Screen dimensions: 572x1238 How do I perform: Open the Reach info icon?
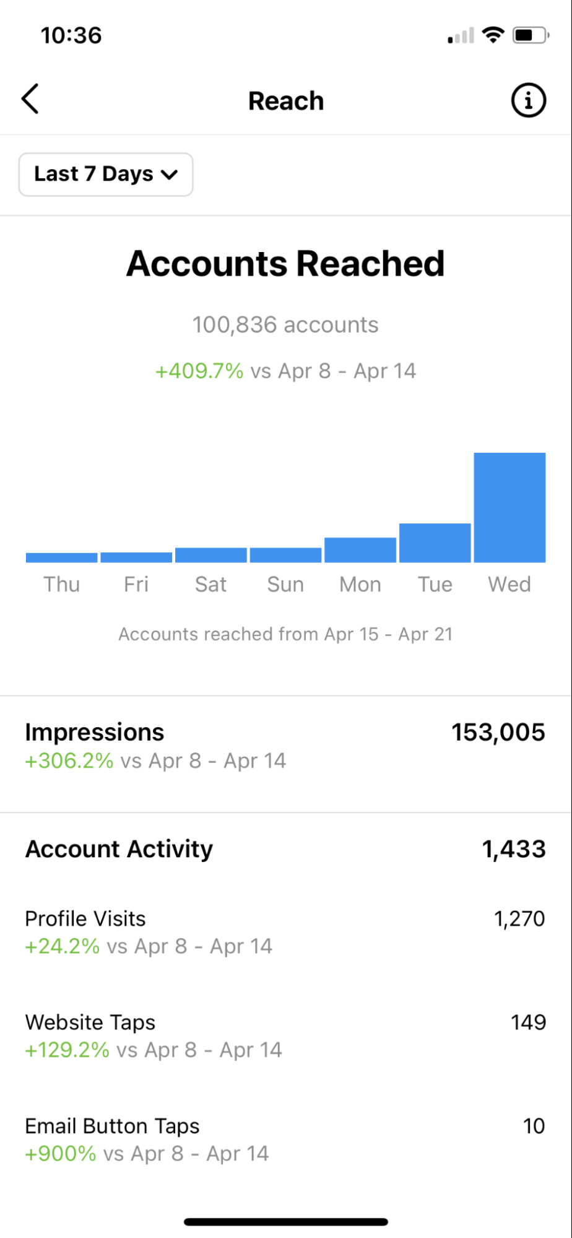pos(528,100)
